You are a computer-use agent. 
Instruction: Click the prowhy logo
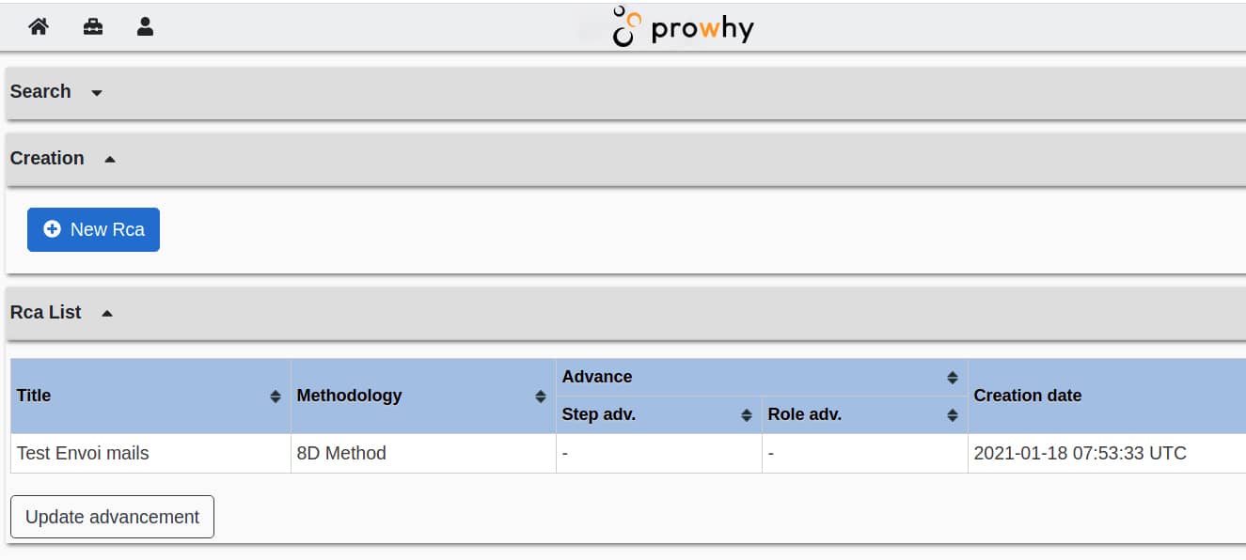[684, 28]
